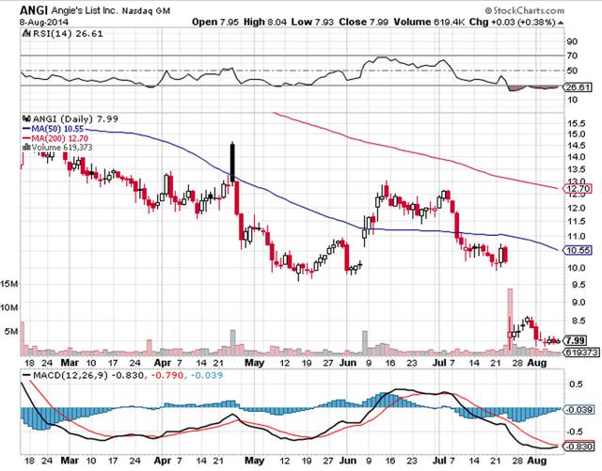
Task: Click the candlestick icon before ANGI (Daily)
Action: tap(26, 118)
